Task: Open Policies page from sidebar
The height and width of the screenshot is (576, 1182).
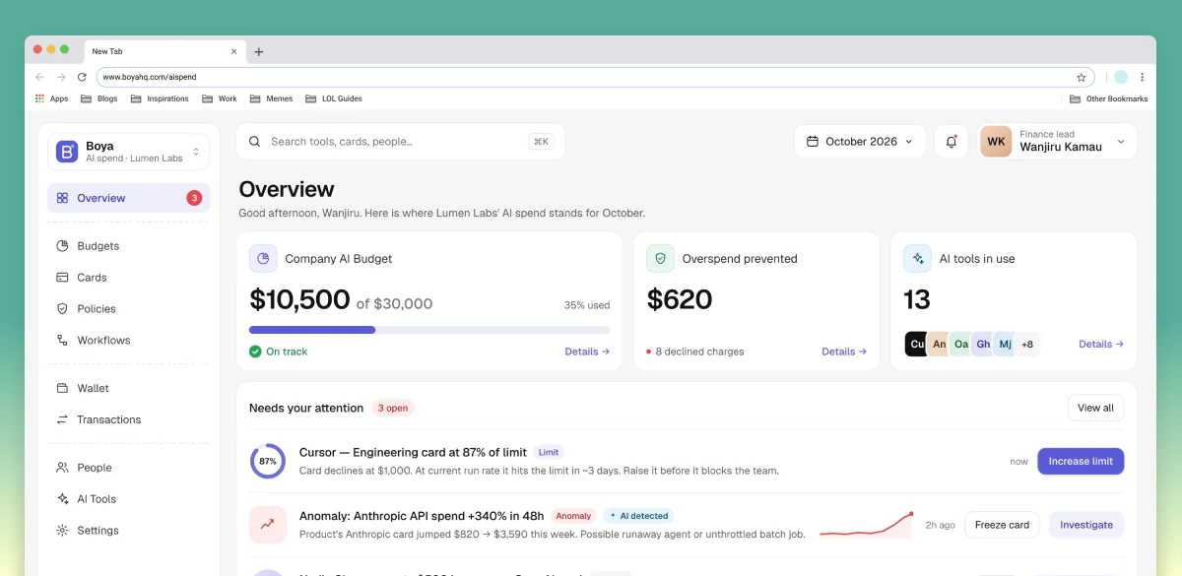Action: click(x=128, y=309)
